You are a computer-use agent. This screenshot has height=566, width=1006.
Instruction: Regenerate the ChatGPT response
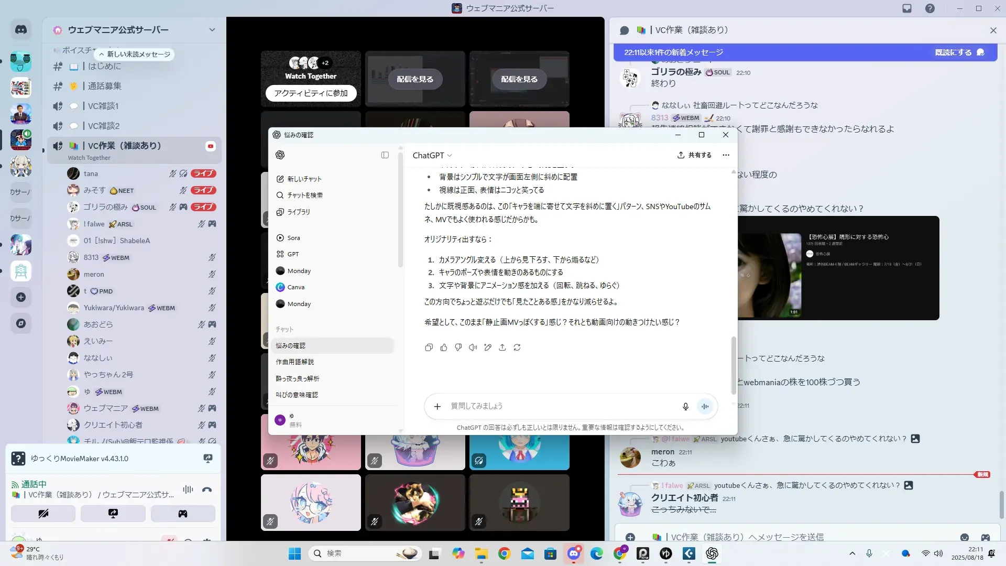click(517, 347)
